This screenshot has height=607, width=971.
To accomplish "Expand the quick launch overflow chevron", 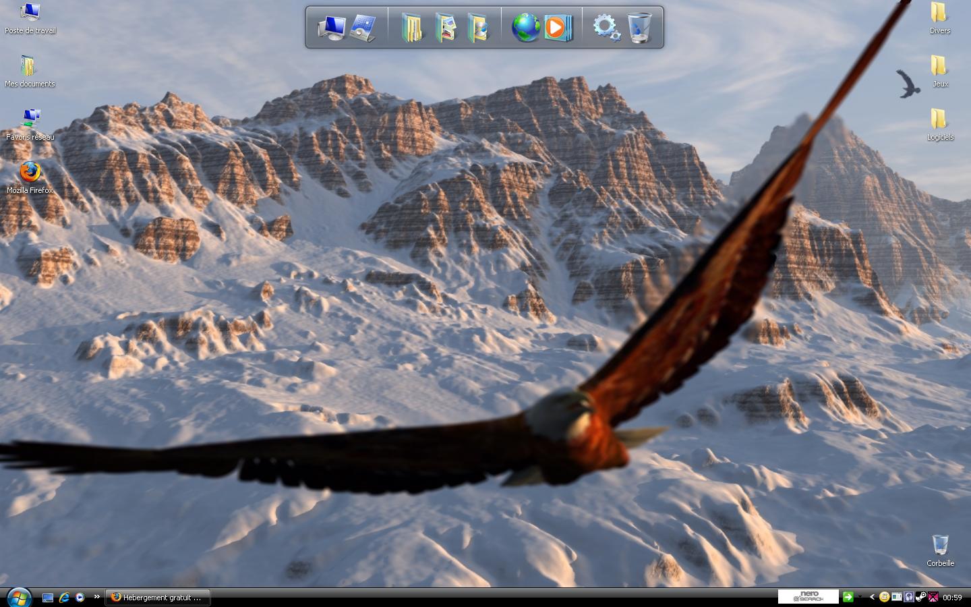I will coord(96,597).
